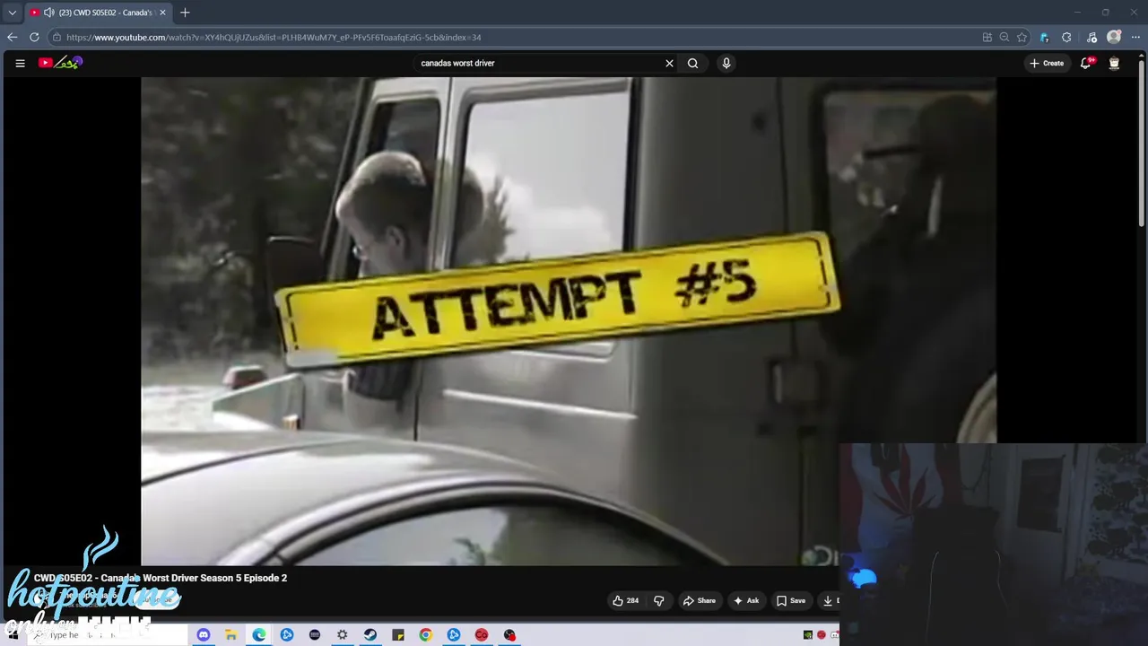Image resolution: width=1148 pixels, height=646 pixels.
Task: Open a new tab with plus
Action: 185,13
